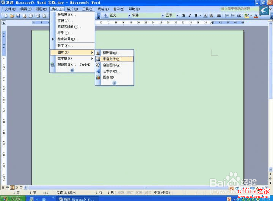Screen dimensions: 273x201
Task: Select 图表 in the picture submenu
Action: point(115,77)
